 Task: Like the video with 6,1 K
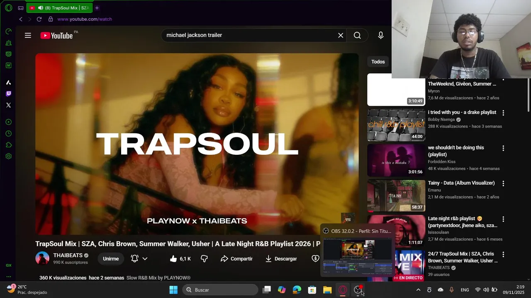180,259
